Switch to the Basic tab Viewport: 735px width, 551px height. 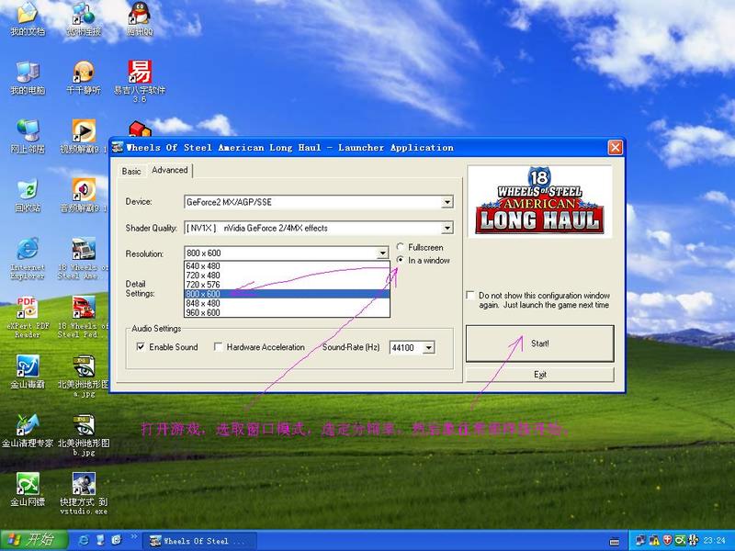click(131, 171)
